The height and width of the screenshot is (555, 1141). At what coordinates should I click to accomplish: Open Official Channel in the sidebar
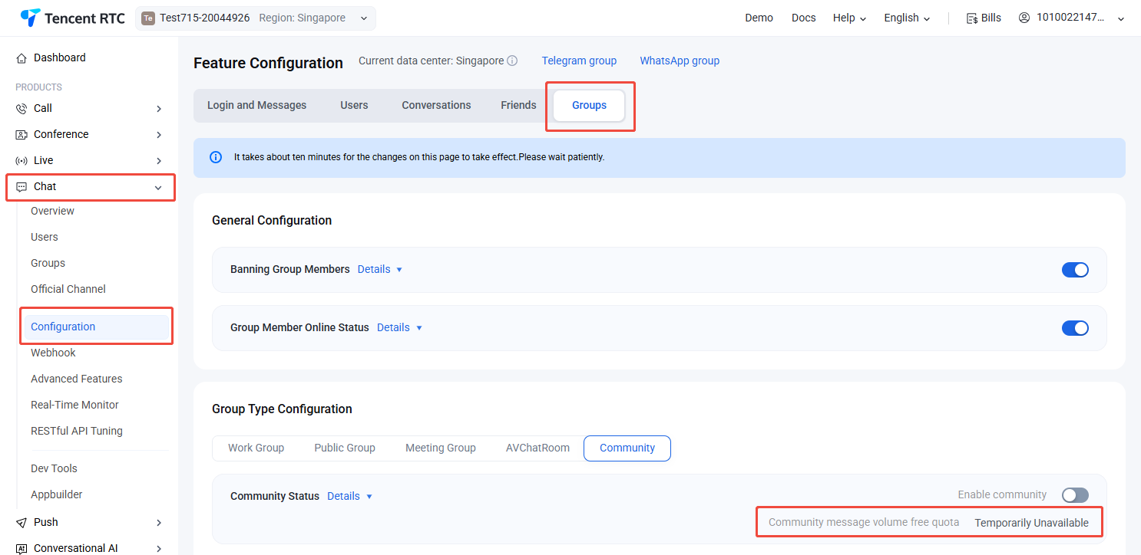tap(68, 290)
